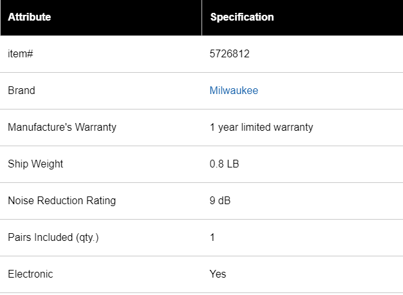The width and height of the screenshot is (403, 295).
Task: Select the 9 dB rating value
Action: pos(220,201)
